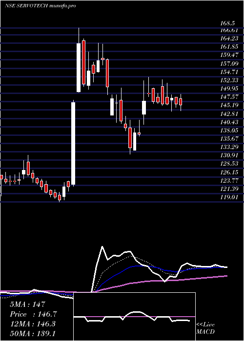Select the 121.39 price level label
The width and height of the screenshot is (244, 341).
click(229, 189)
